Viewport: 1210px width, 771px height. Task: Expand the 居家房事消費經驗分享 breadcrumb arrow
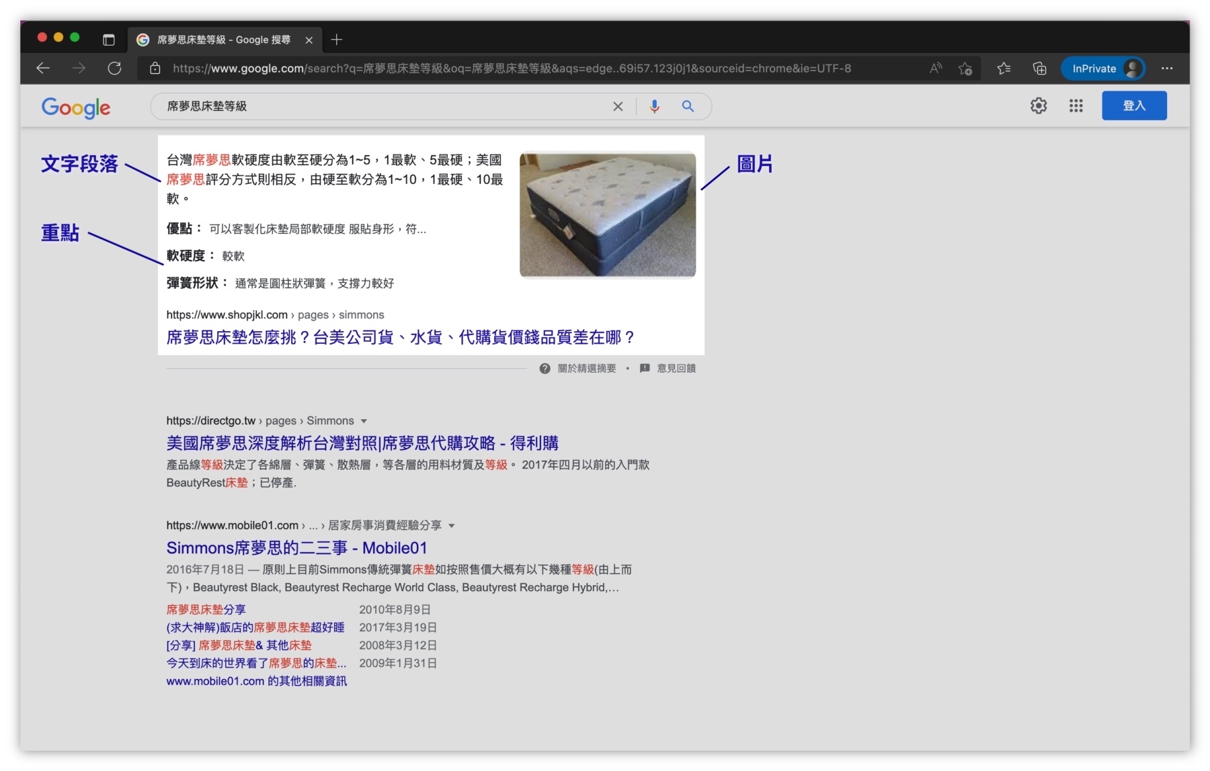tap(452, 526)
